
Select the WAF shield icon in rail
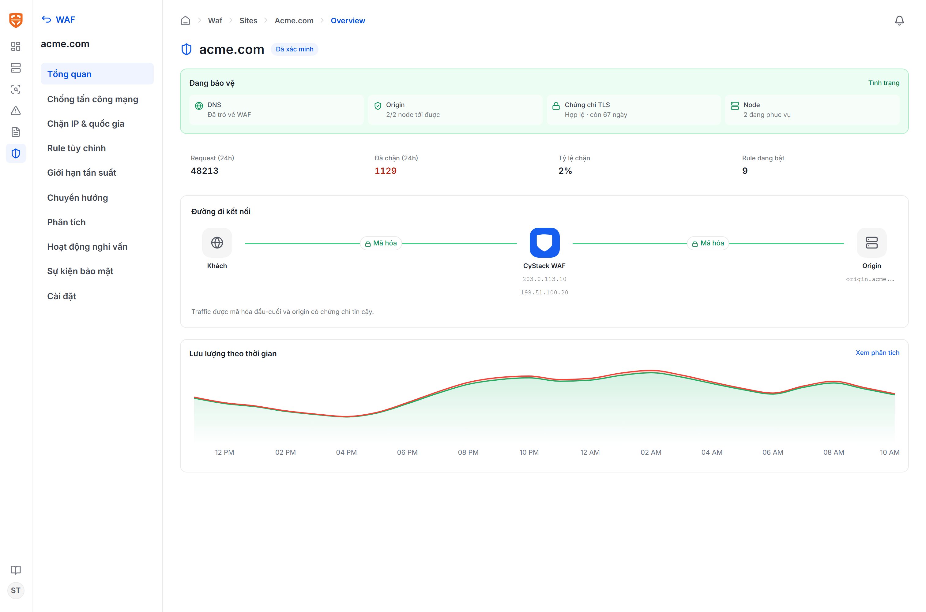click(x=16, y=153)
